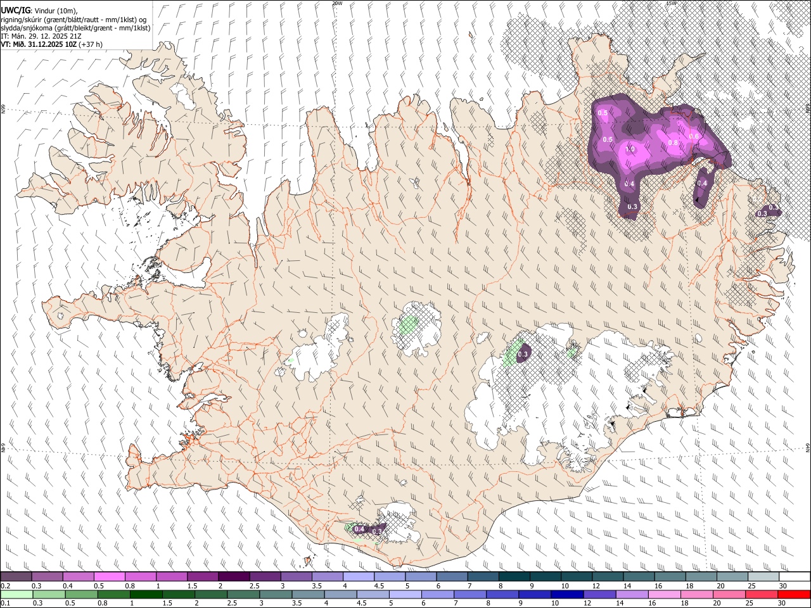Click the darkest purple 2 snow scale swatch
811x608 pixels.
point(233,577)
